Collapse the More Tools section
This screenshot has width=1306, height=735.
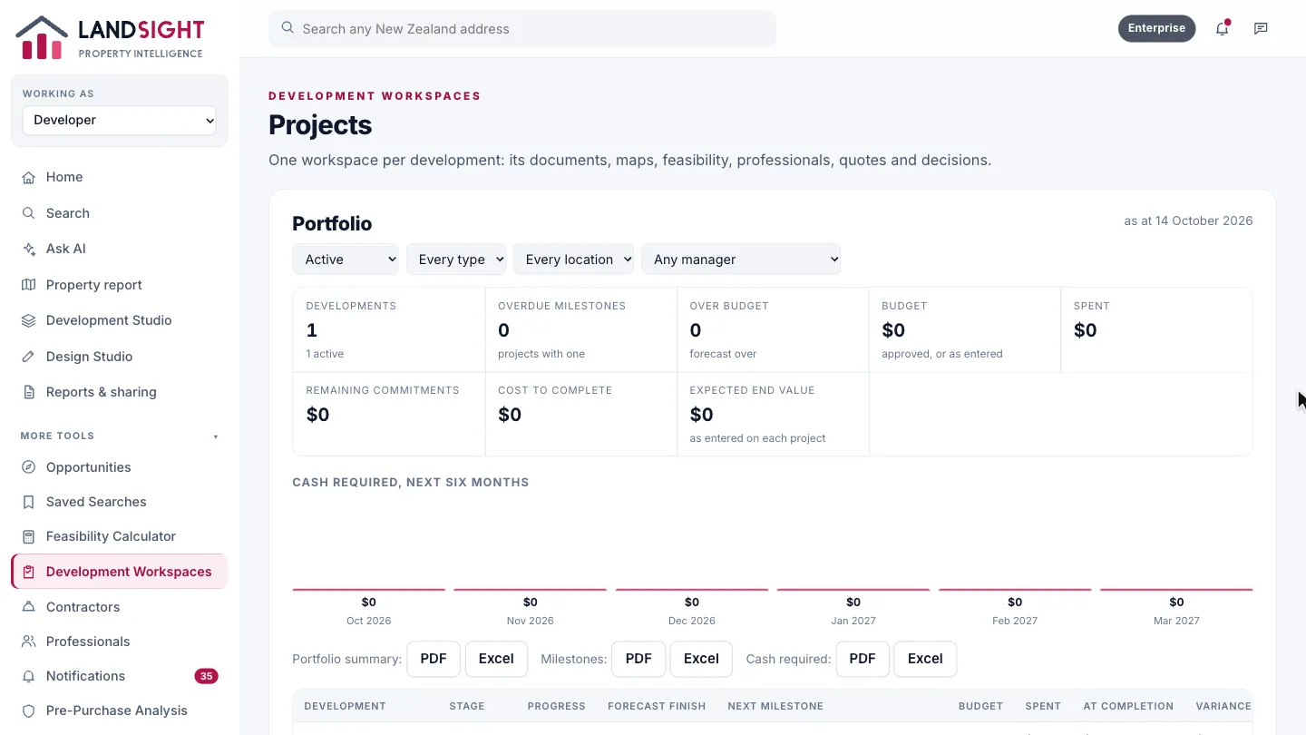pyautogui.click(x=120, y=436)
